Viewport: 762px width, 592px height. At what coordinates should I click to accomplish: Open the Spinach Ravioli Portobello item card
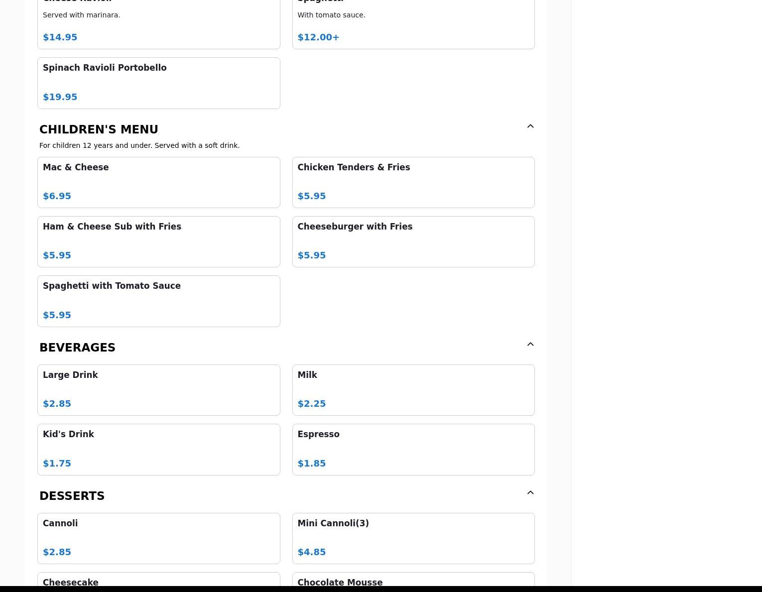(x=159, y=83)
